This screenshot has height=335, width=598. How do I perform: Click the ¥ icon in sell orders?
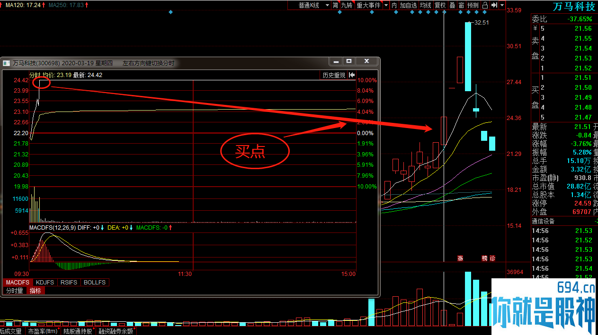(535, 28)
